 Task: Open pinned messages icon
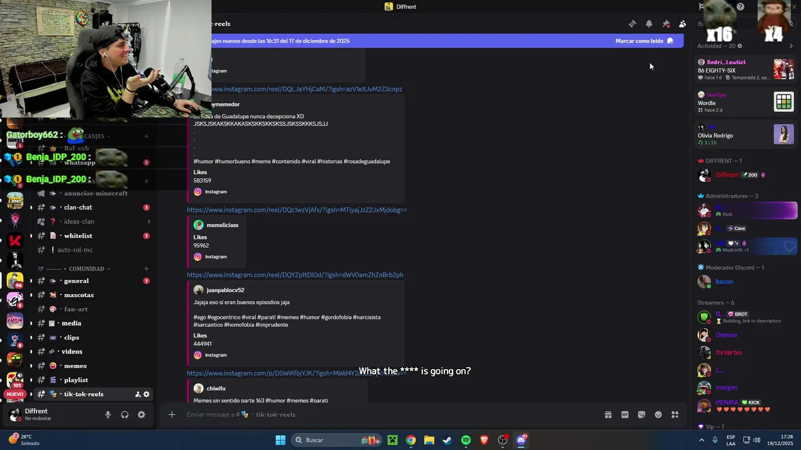click(666, 24)
